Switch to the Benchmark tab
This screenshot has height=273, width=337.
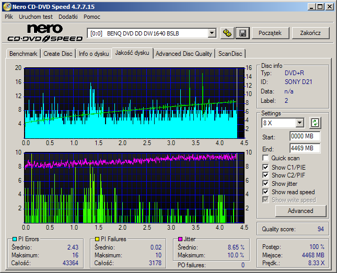tap(23, 54)
